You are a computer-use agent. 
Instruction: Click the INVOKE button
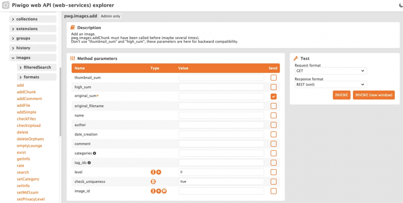coord(342,95)
